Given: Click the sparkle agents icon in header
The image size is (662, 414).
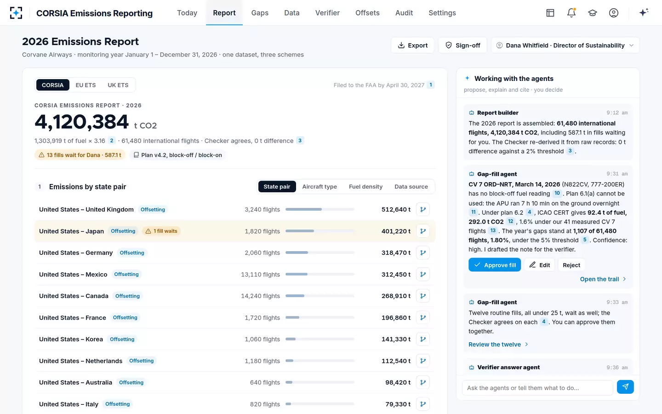Looking at the screenshot, I should pos(644,12).
